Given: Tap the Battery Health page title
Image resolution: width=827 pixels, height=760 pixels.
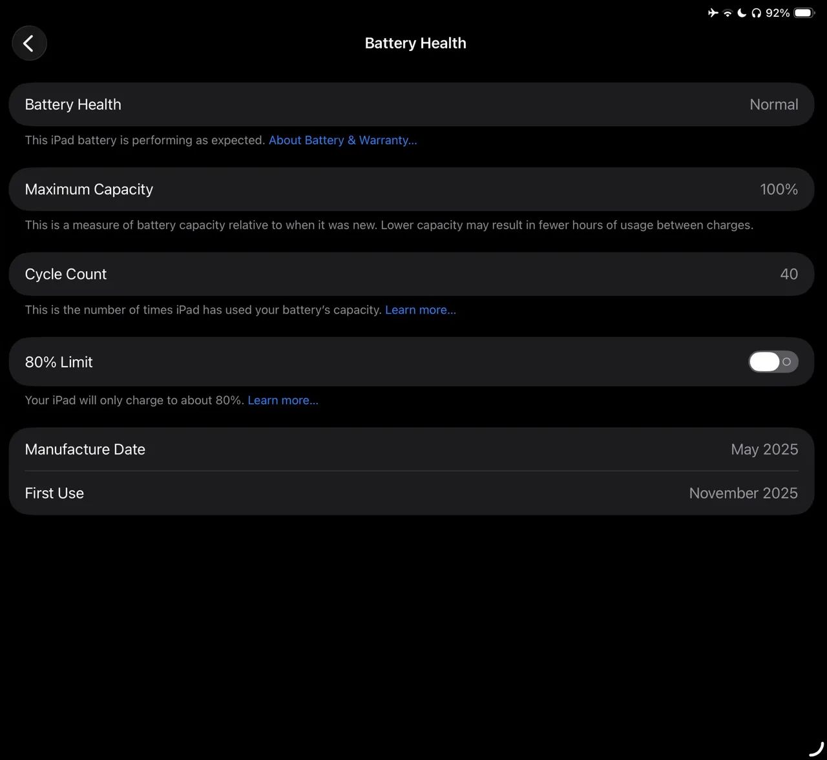Looking at the screenshot, I should pyautogui.click(x=415, y=43).
